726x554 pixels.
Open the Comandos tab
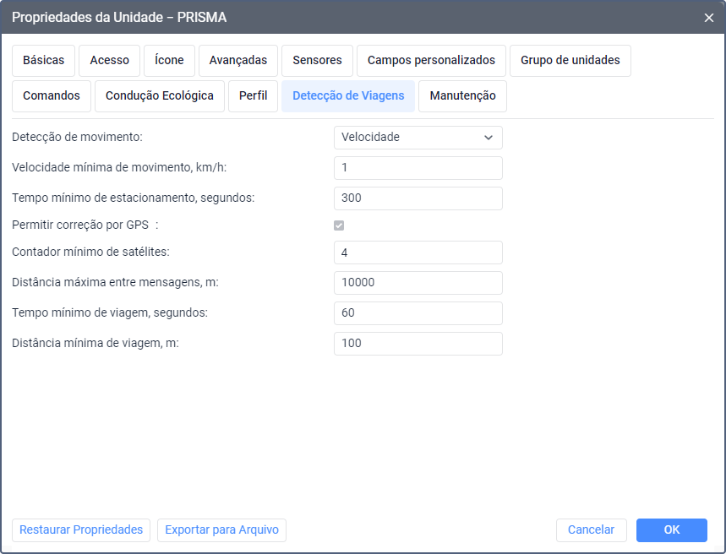pyautogui.click(x=52, y=96)
